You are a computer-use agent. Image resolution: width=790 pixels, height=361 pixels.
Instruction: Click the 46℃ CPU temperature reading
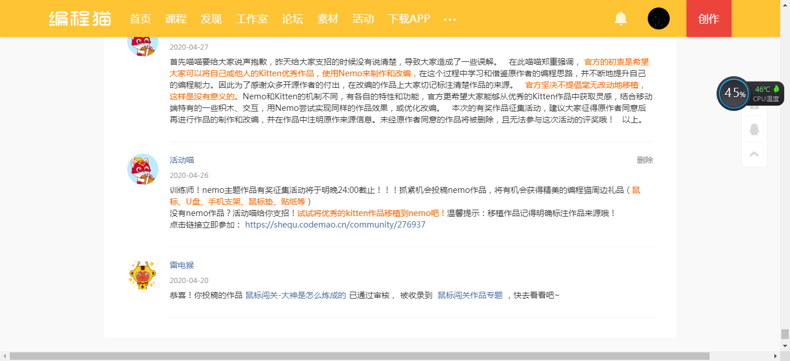tap(763, 89)
